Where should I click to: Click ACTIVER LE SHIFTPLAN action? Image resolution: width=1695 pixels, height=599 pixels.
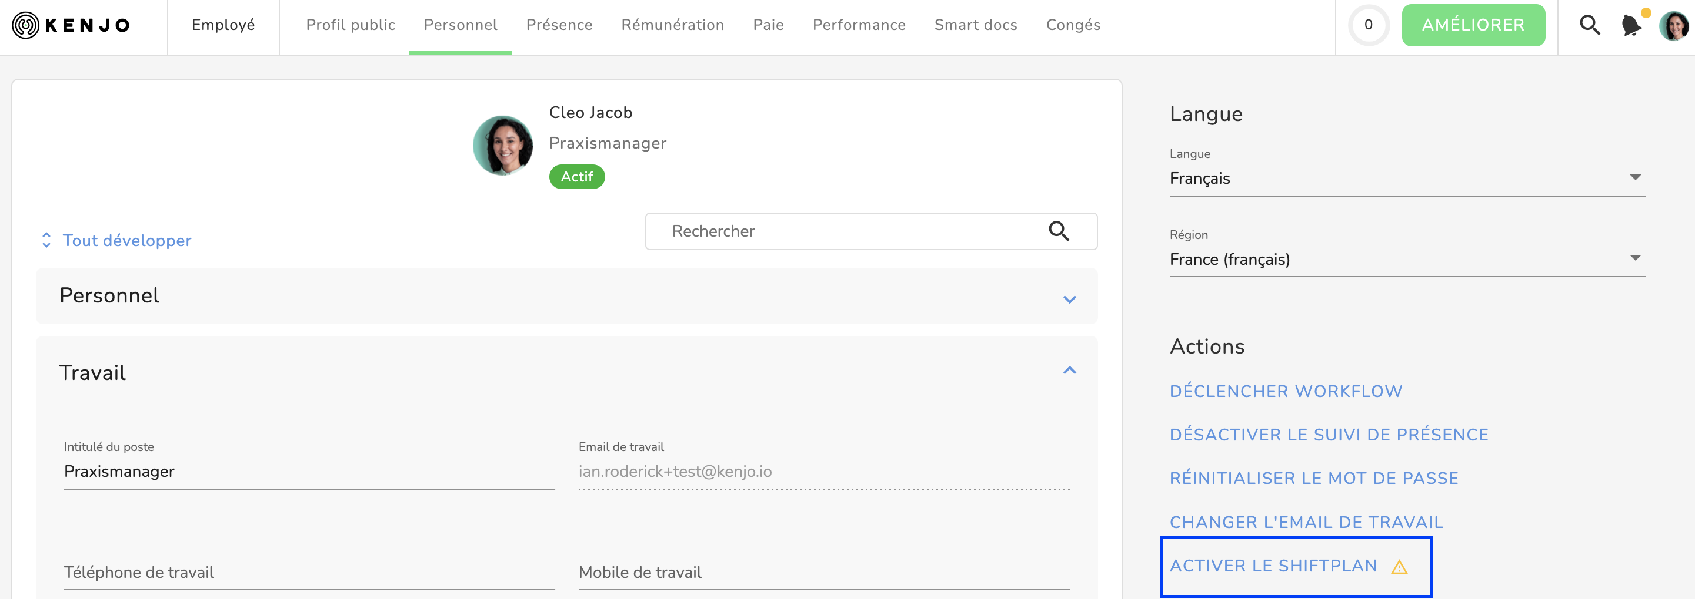(x=1273, y=566)
